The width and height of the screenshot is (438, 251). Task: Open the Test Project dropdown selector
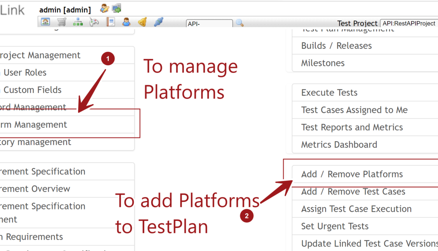[x=409, y=23]
